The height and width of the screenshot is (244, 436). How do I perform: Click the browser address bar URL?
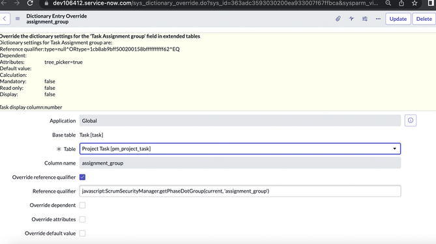click(x=215, y=3)
